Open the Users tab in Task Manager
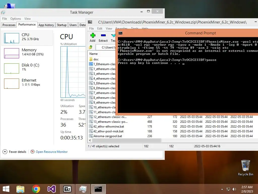 73,25
